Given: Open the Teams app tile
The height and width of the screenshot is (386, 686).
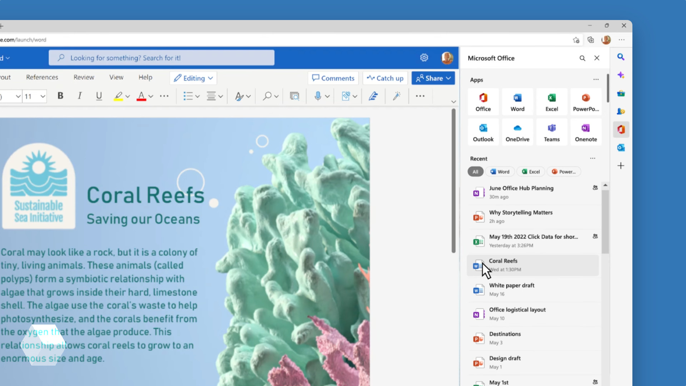Looking at the screenshot, I should point(551,133).
